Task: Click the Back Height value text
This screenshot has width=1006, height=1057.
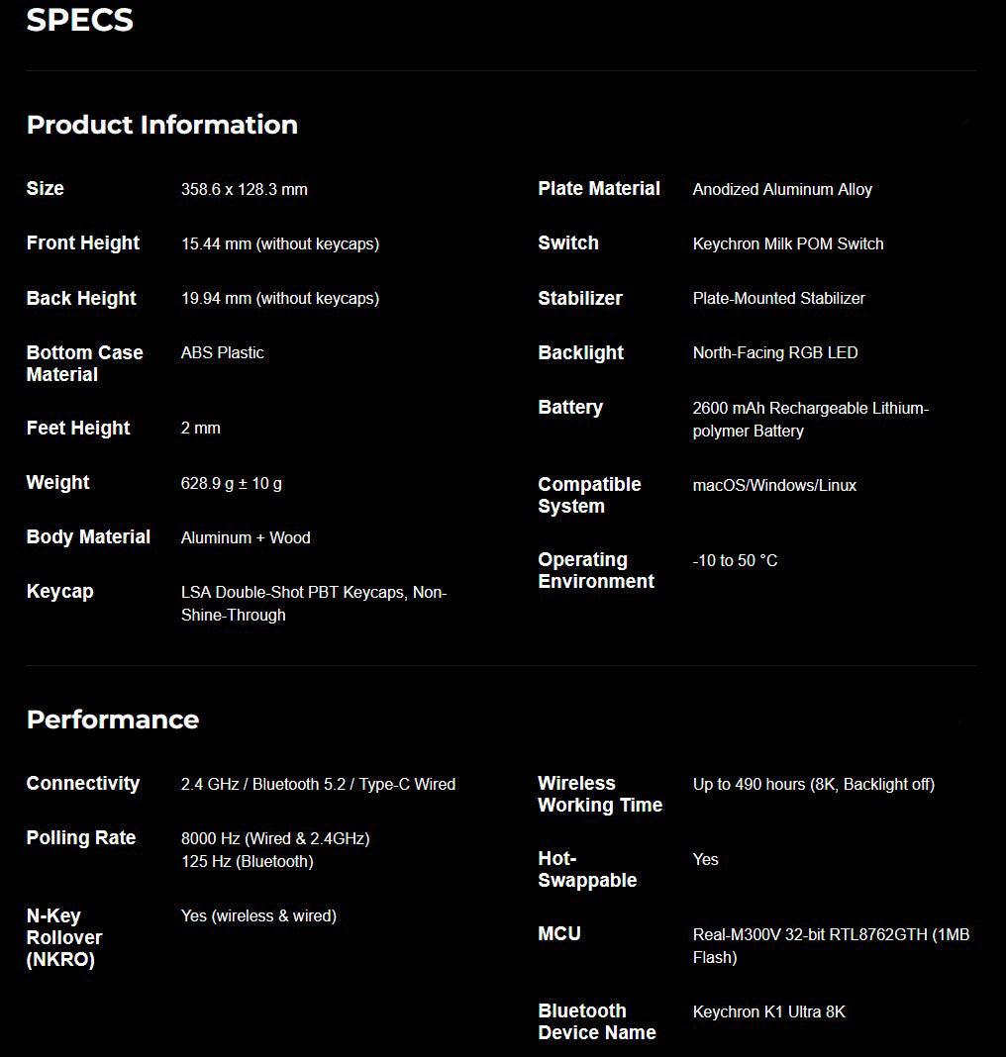Action: (x=280, y=298)
